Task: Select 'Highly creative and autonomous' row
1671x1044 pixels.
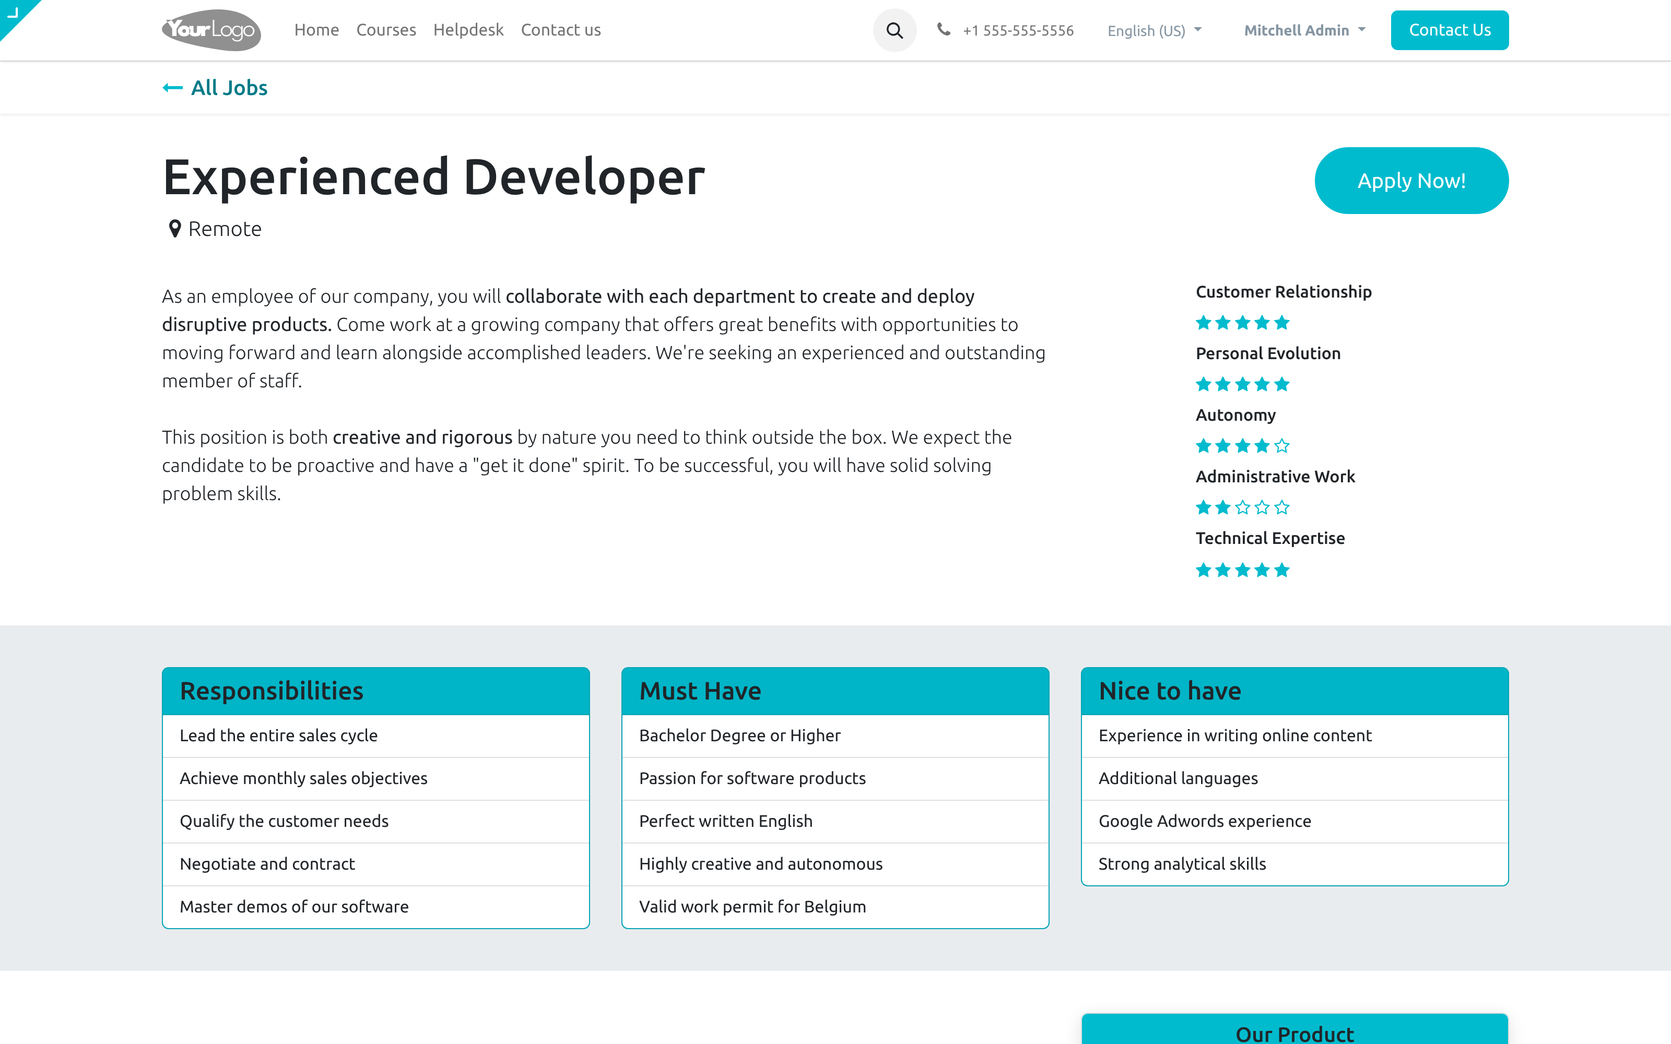Action: [x=835, y=864]
